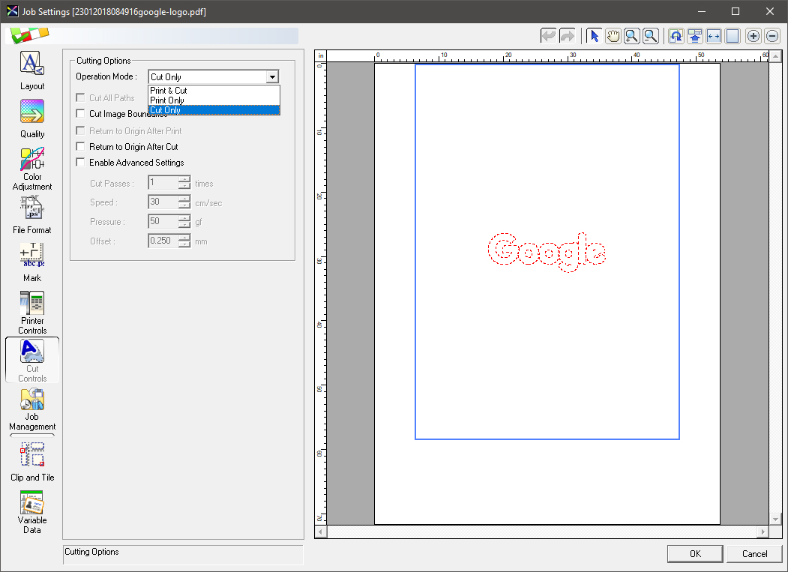Click the Redo arrow in preview toolbar
This screenshot has width=788, height=572.
(567, 36)
